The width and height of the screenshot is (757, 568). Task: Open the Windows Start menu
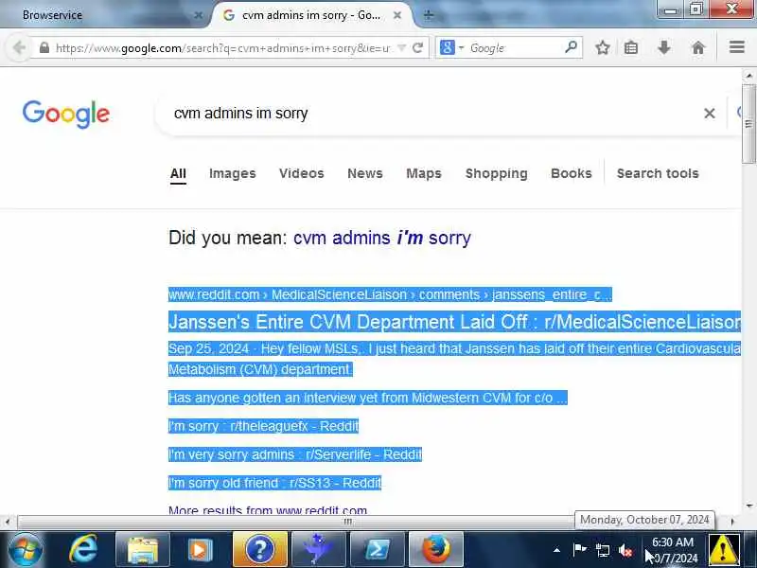tap(26, 550)
